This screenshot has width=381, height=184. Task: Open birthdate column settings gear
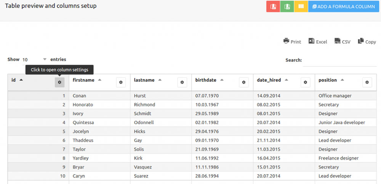(x=244, y=82)
